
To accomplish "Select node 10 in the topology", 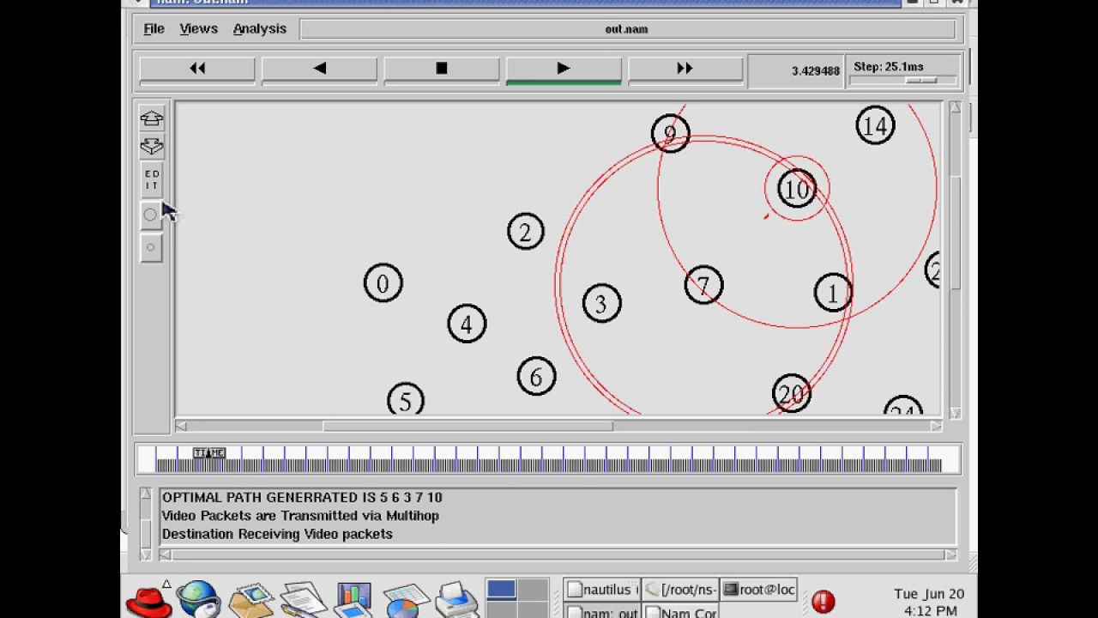I will click(797, 189).
